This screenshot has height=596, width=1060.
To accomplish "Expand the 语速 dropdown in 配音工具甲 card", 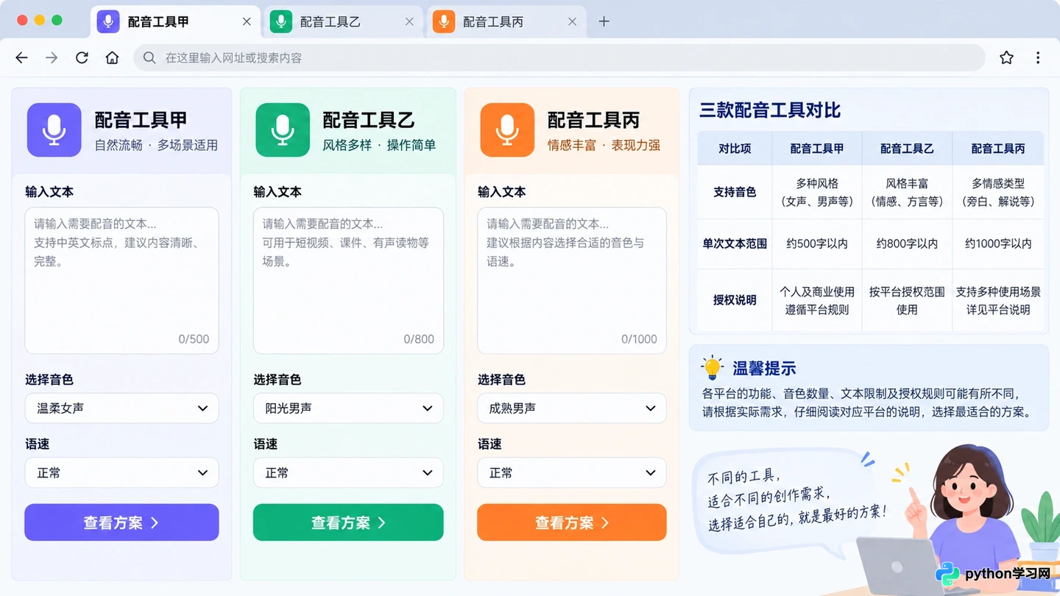I will coord(121,473).
